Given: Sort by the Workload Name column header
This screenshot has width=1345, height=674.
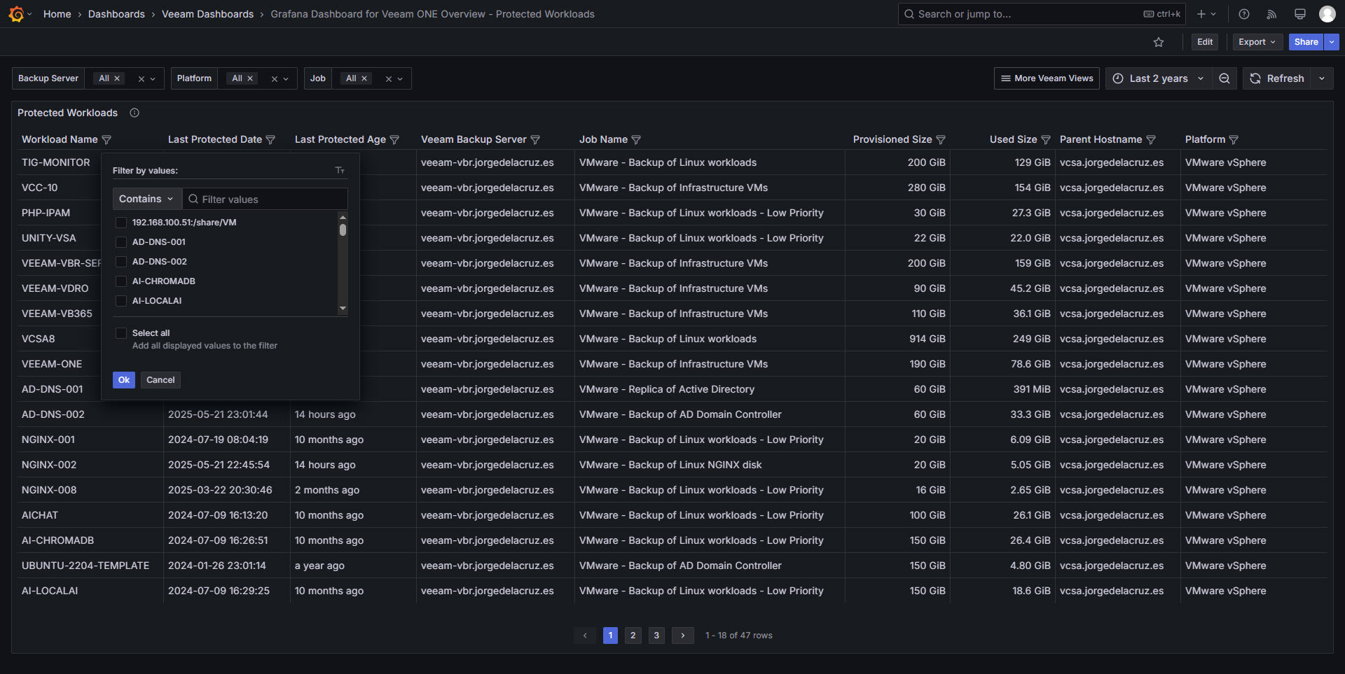Looking at the screenshot, I should click(60, 140).
